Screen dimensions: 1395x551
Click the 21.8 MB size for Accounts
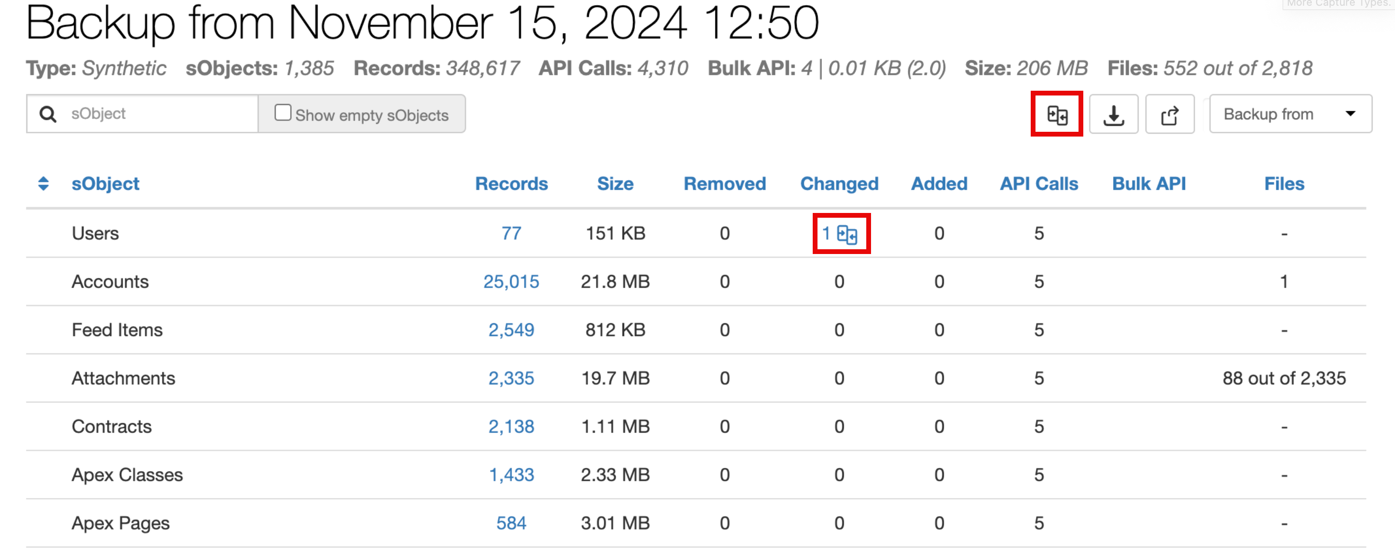(615, 281)
